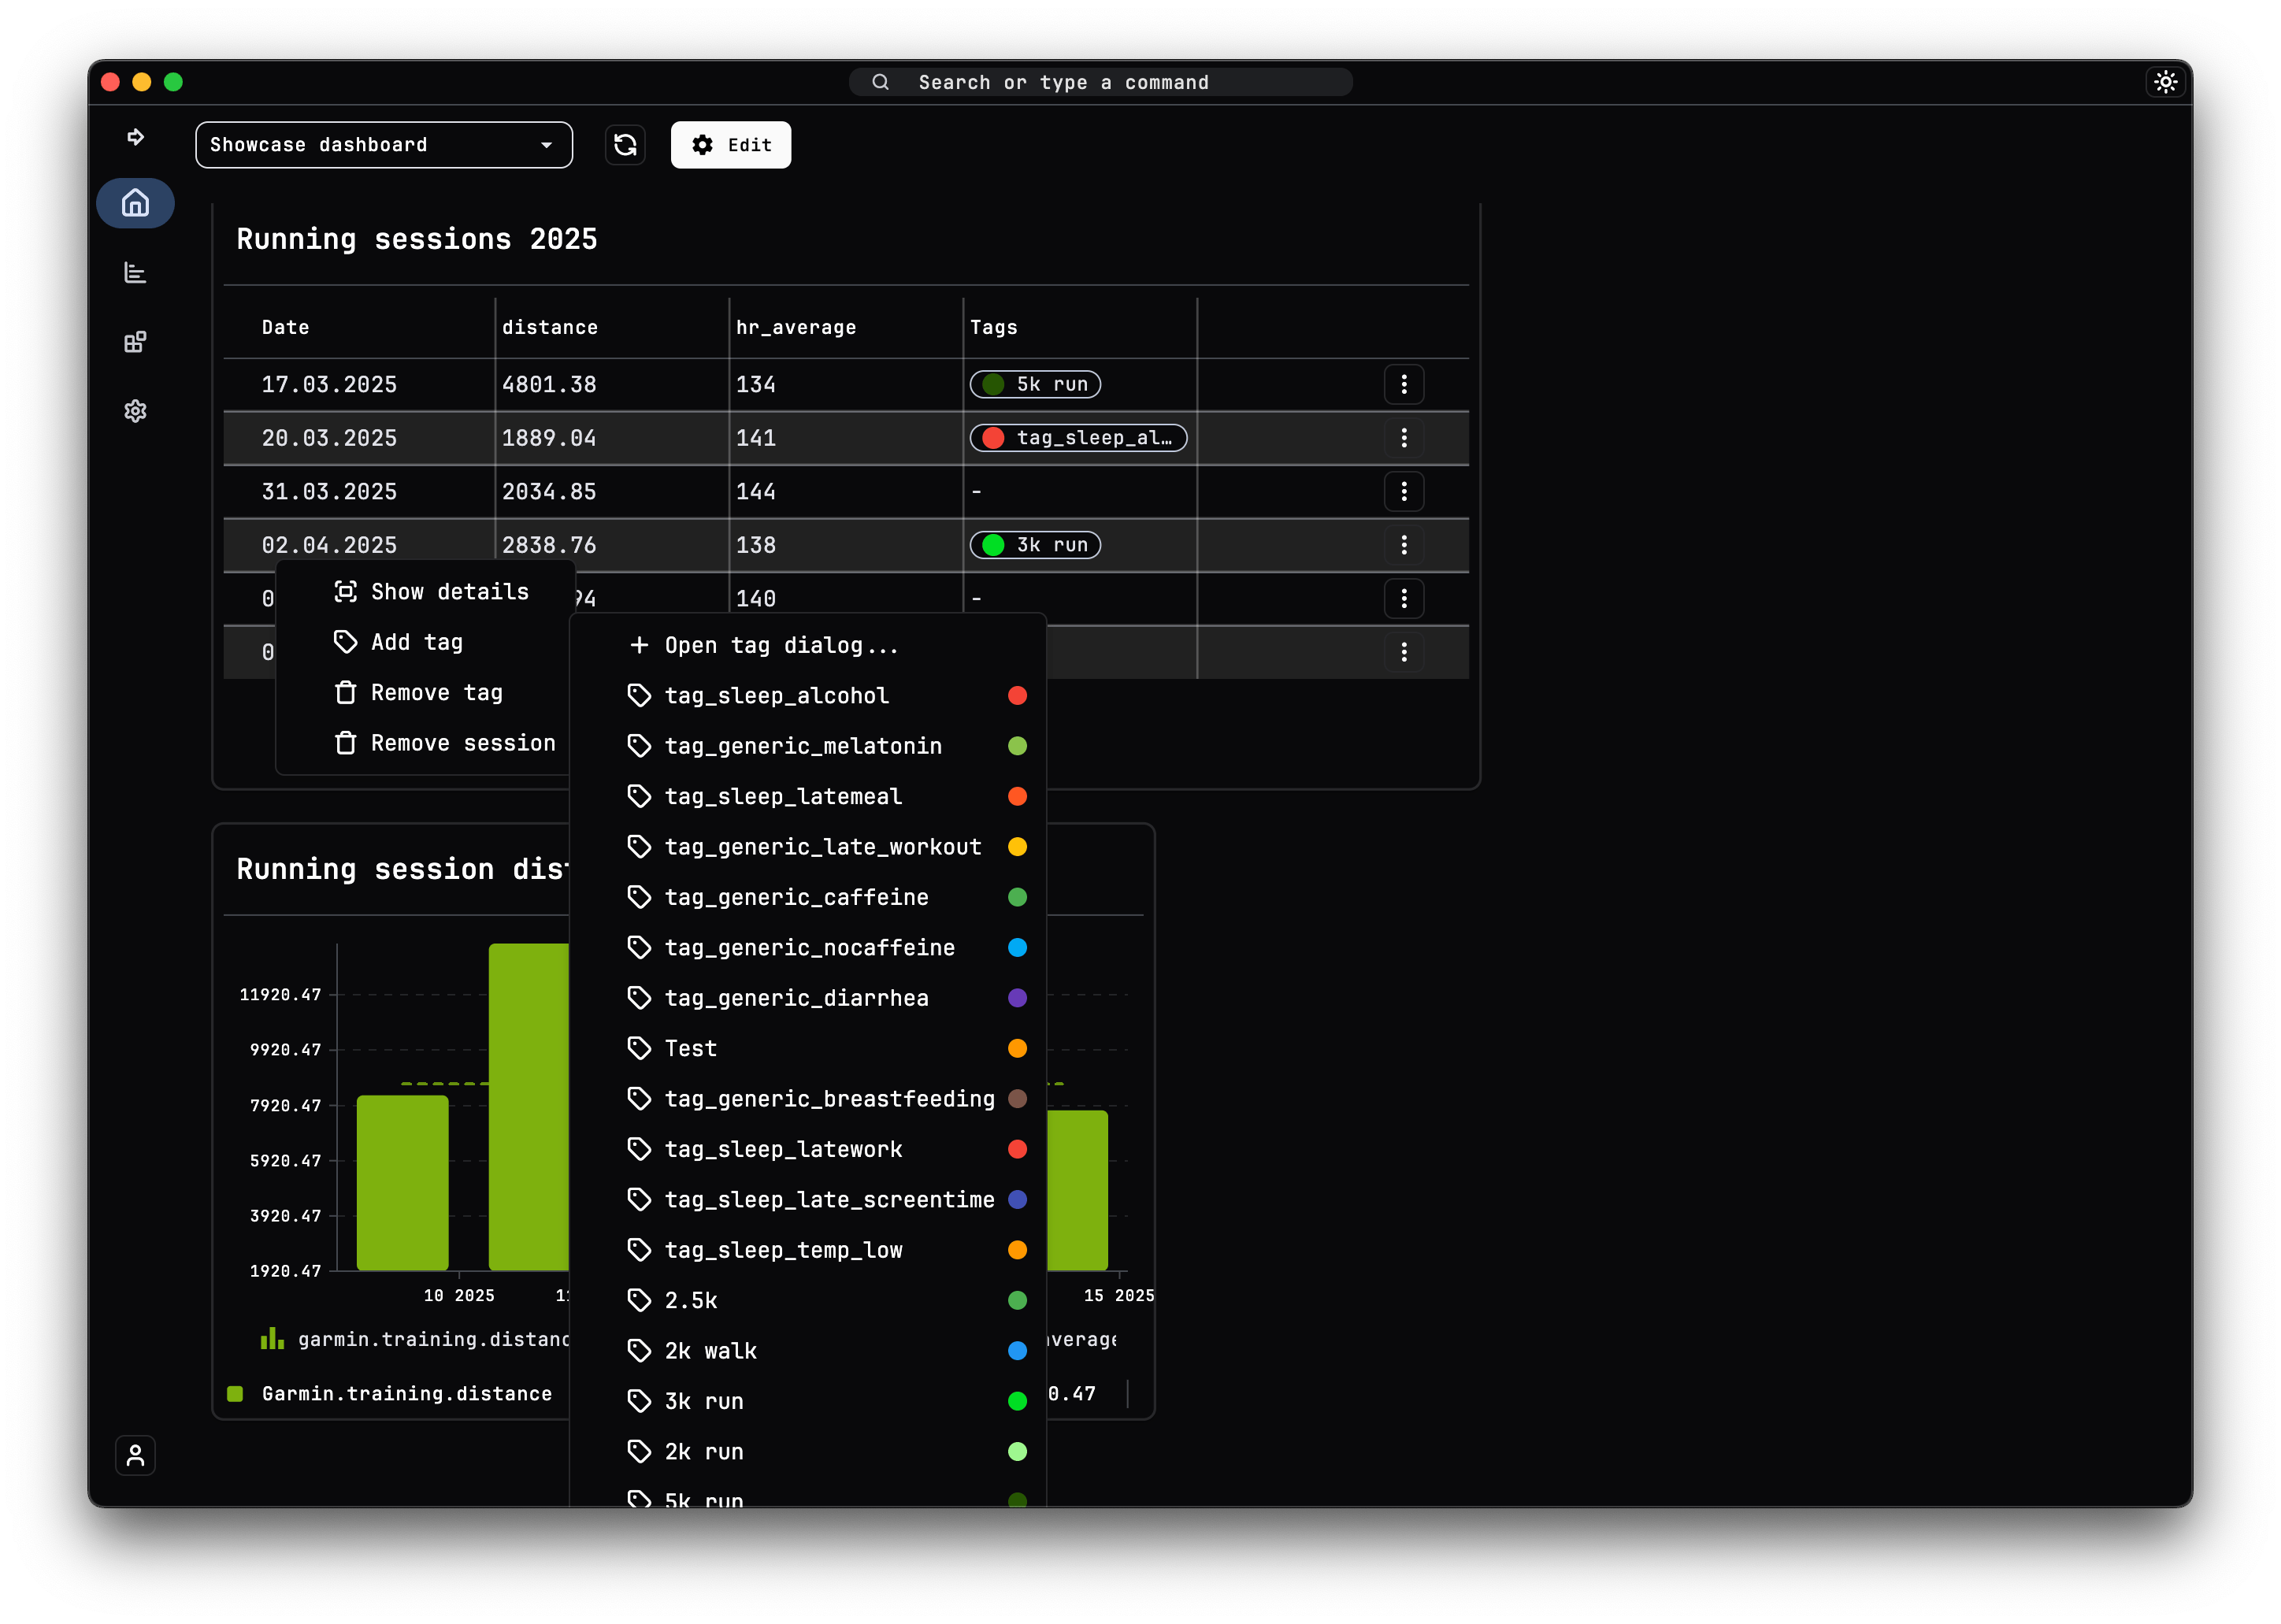Image resolution: width=2281 pixels, height=1624 pixels.
Task: Open three-dot menu for 31.03.2025 row
Action: click(1403, 491)
